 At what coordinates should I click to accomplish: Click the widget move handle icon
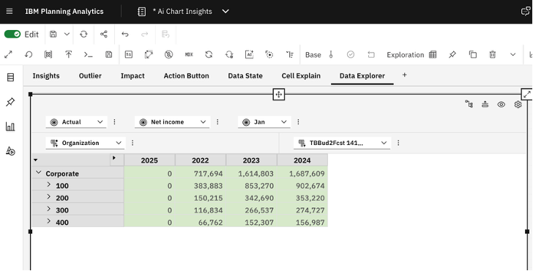(279, 94)
